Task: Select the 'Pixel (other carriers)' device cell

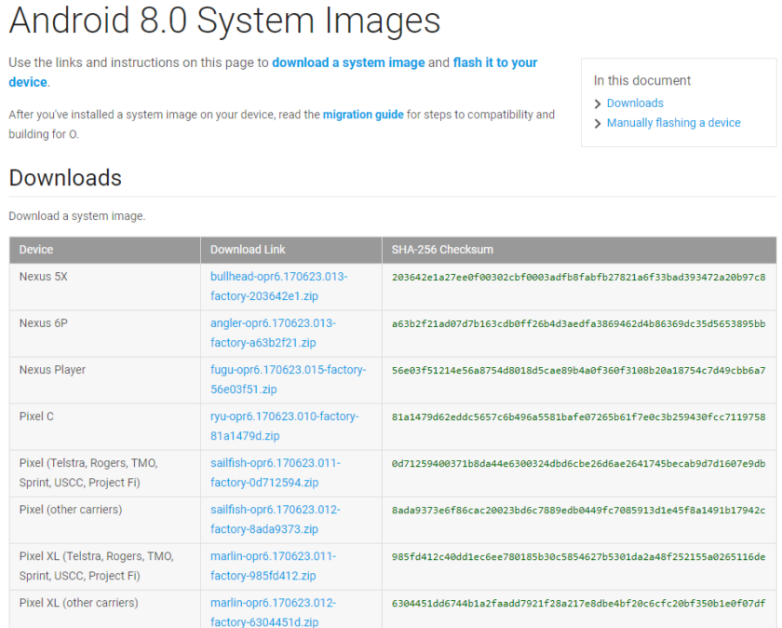Action: coord(104,520)
